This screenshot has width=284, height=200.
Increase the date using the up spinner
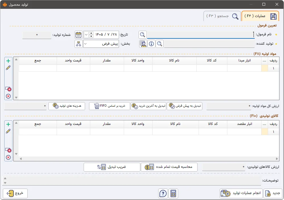coord(91,33)
